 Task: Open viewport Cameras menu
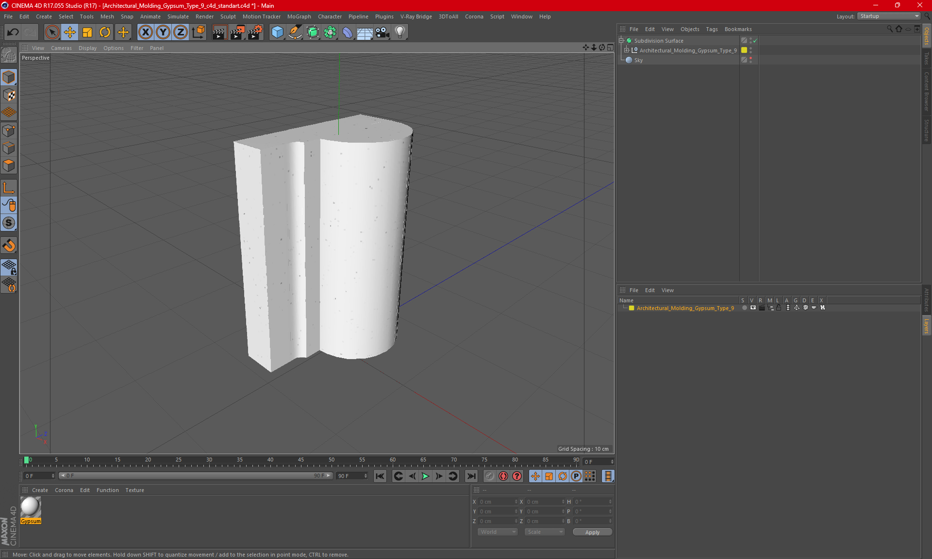point(61,48)
